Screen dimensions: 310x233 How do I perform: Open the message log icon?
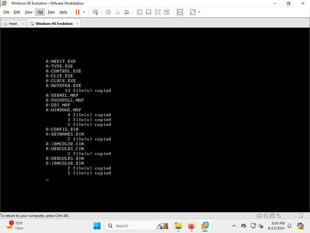click(301, 216)
